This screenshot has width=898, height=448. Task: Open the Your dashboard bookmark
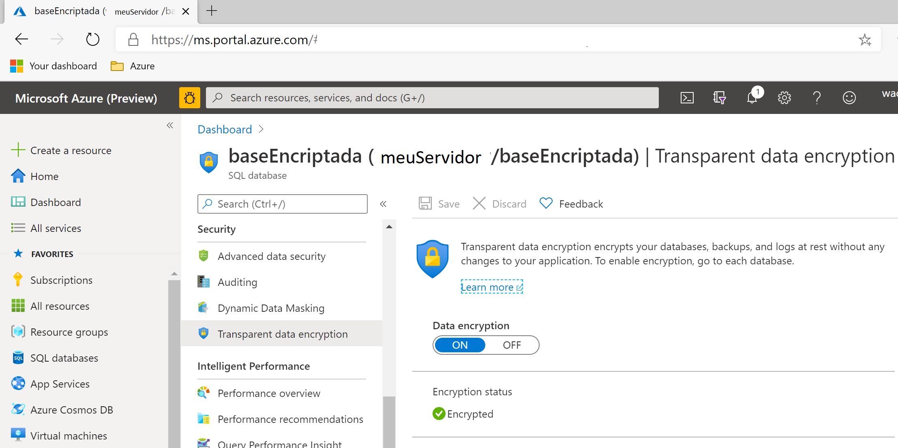54,66
